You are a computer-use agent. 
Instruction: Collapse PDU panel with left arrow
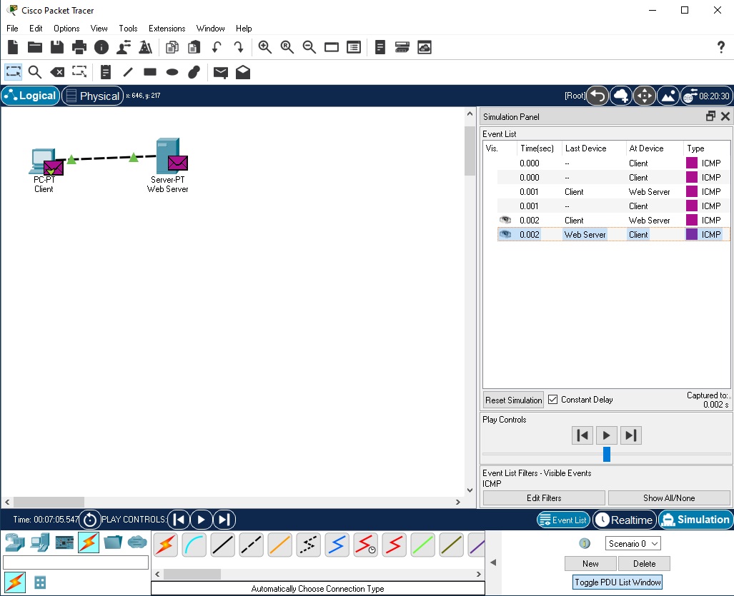pyautogui.click(x=493, y=562)
